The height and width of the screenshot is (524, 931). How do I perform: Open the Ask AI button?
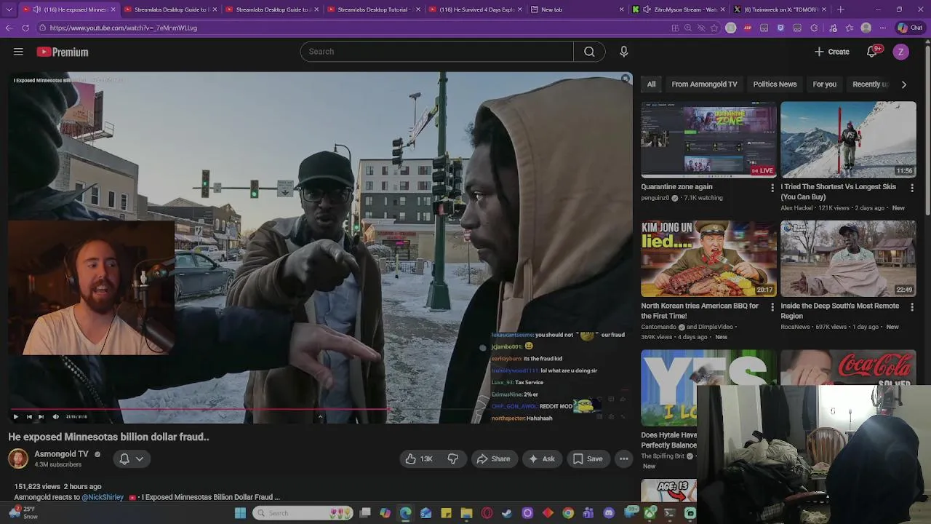click(541, 458)
